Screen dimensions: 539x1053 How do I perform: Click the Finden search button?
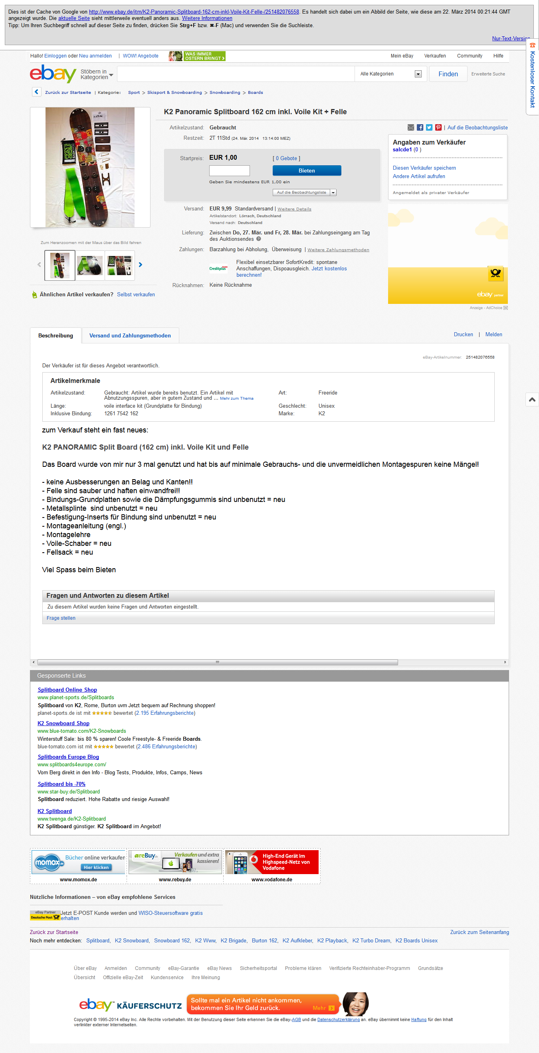448,74
